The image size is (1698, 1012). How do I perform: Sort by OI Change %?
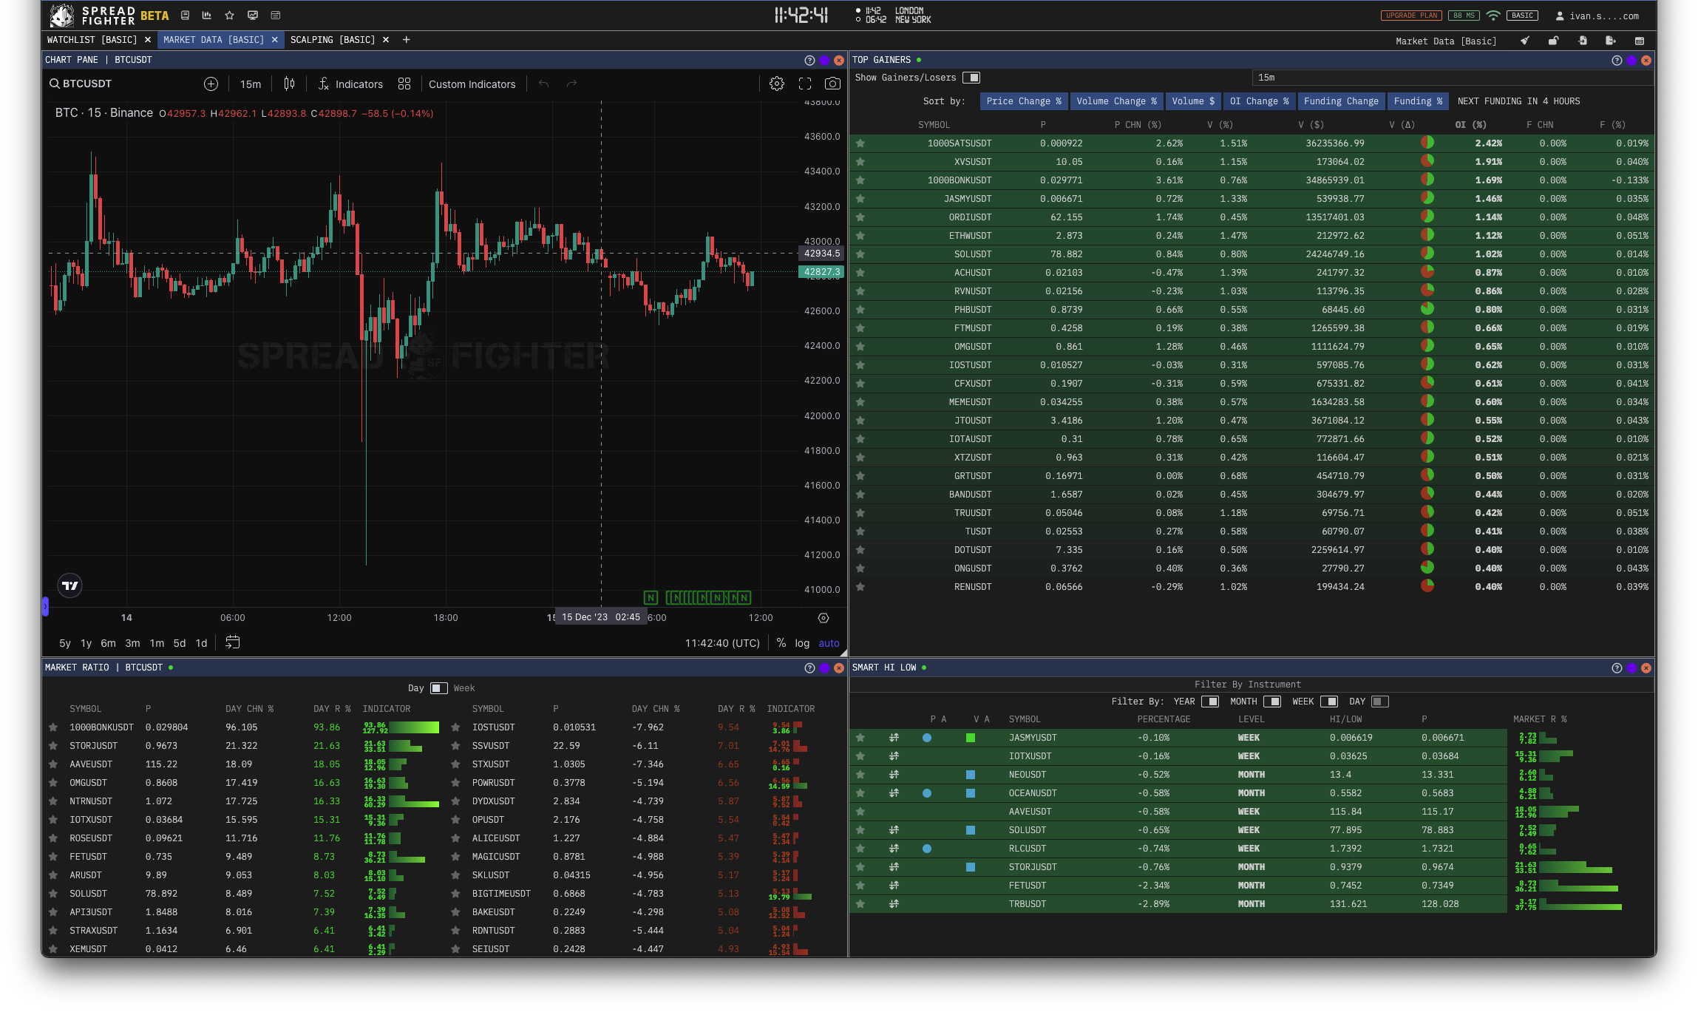click(x=1259, y=101)
